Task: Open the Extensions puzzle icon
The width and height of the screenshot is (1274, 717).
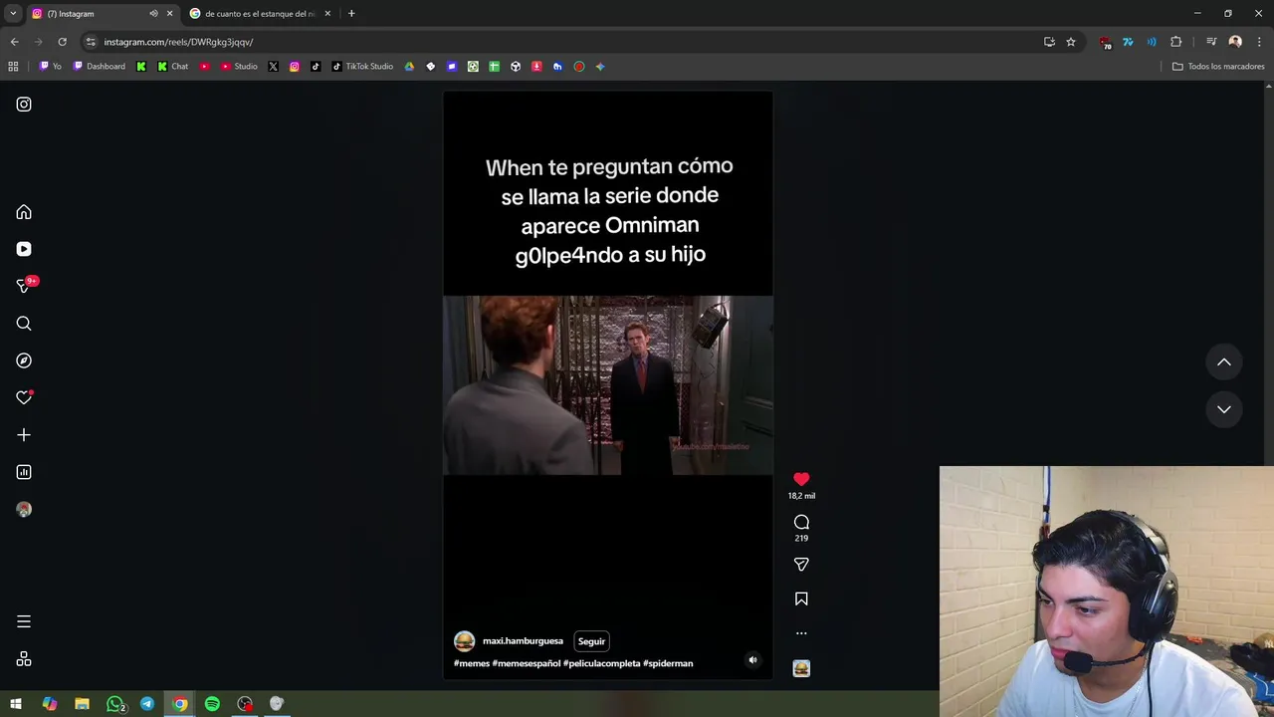Action: 1176,42
